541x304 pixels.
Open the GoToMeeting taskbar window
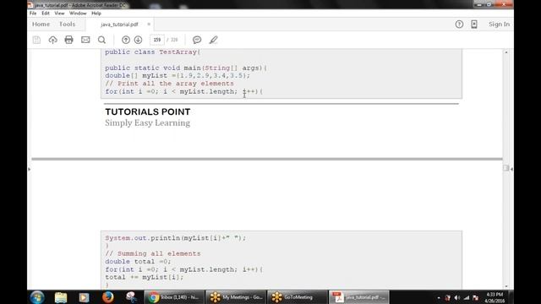298,297
